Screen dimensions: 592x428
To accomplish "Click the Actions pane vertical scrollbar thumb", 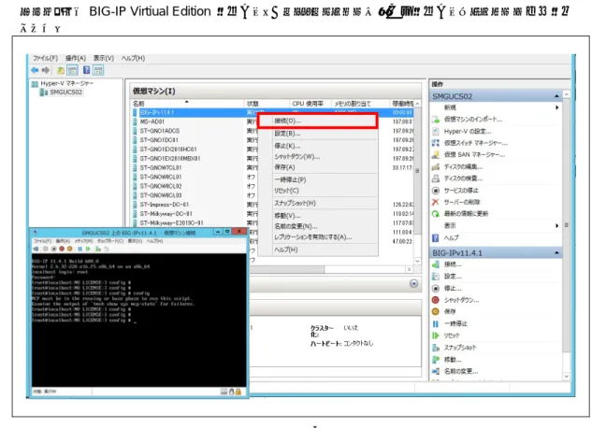I will 567,226.
